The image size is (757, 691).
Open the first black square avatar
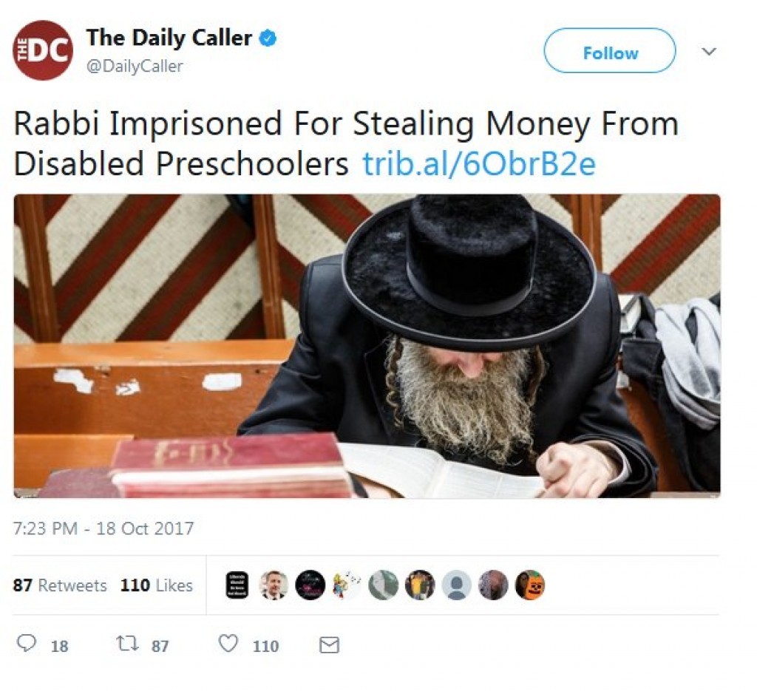pyautogui.click(x=237, y=585)
